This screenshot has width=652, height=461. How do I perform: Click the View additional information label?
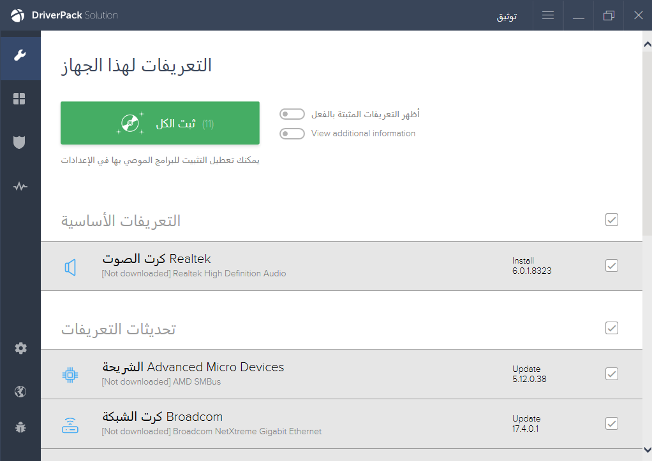[364, 133]
